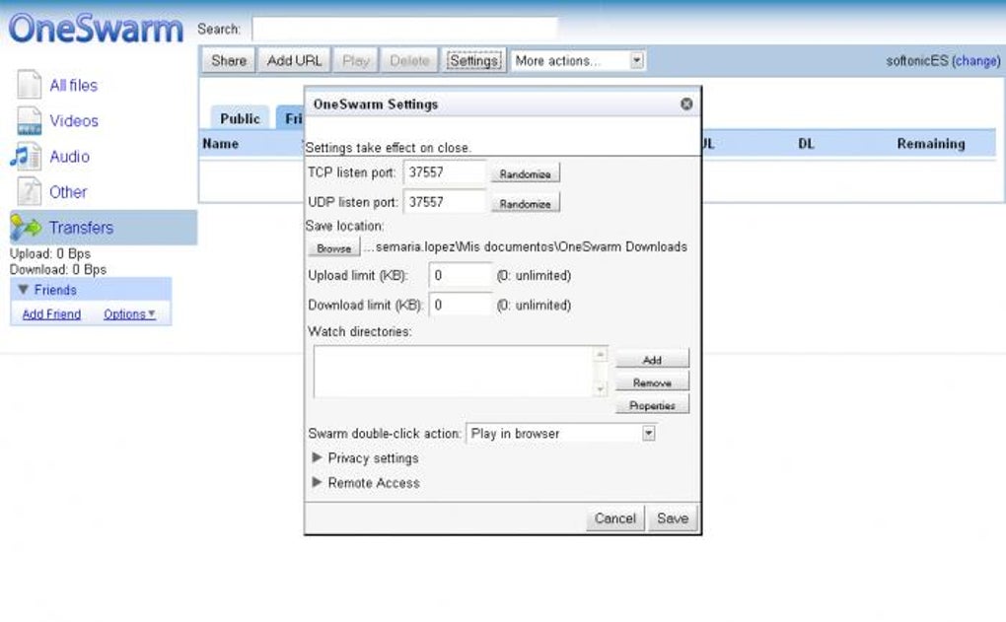Add a watch directory
The width and height of the screenshot is (1006, 622).
(653, 360)
